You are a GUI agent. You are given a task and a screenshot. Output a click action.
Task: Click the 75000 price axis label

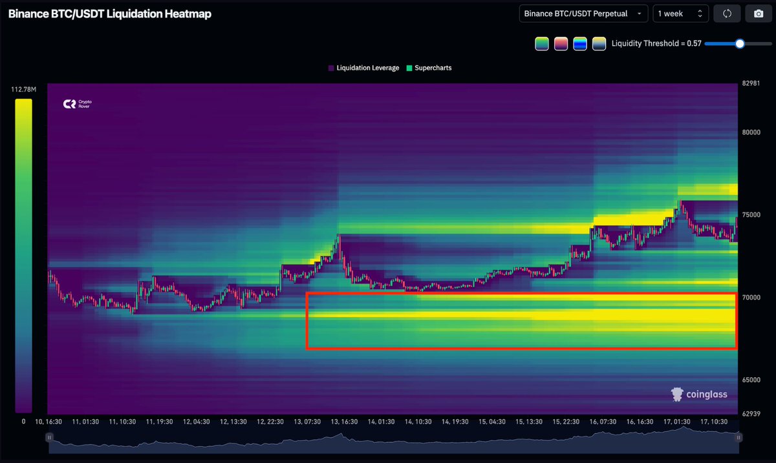coord(752,215)
